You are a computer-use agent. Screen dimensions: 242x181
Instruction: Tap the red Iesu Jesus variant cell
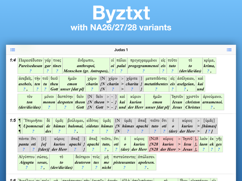click(187, 144)
